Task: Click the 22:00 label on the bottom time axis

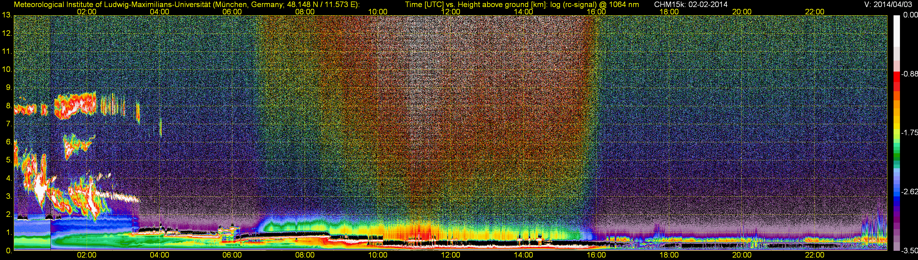Action: coord(815,255)
